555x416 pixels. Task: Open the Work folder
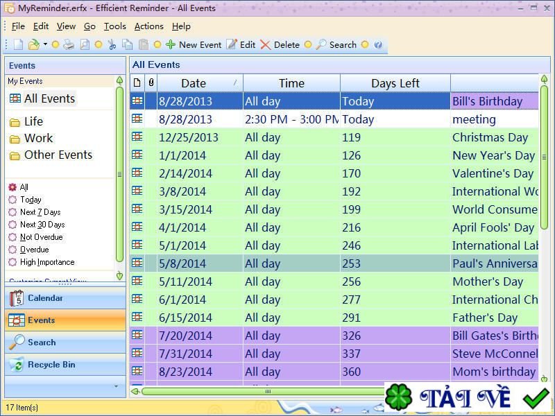click(31, 138)
